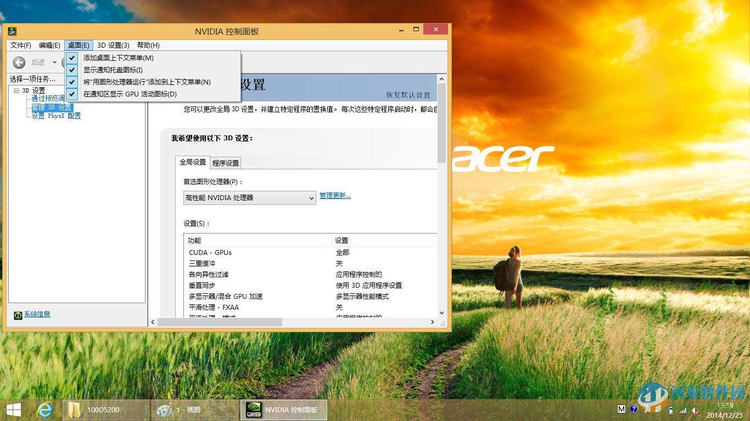The height and width of the screenshot is (421, 750).
Task: Open the muted volume icon in system tray
Action: 696,409
